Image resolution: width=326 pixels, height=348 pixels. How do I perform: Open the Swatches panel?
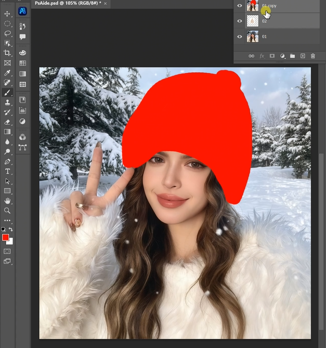point(22,63)
